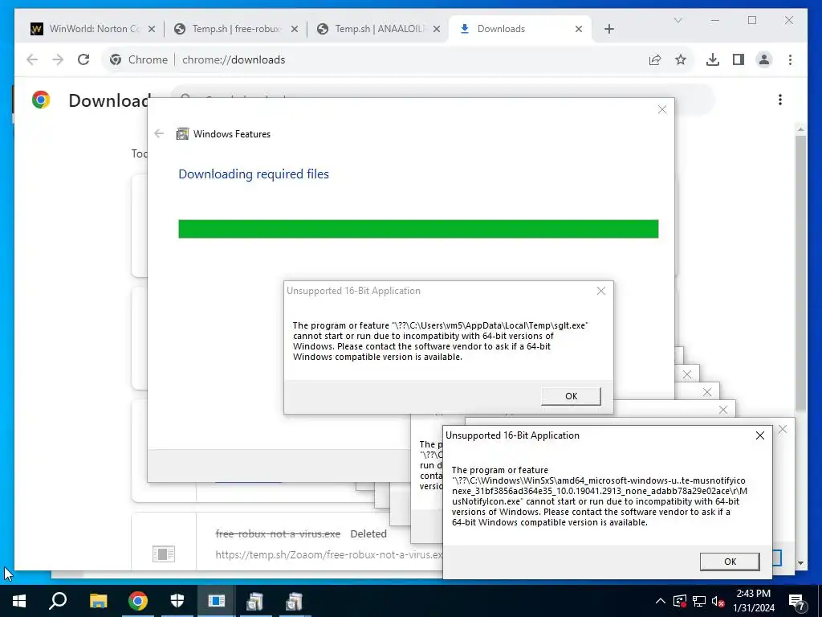Click the Windows Features title icon
The width and height of the screenshot is (822, 617).
pyautogui.click(x=182, y=134)
